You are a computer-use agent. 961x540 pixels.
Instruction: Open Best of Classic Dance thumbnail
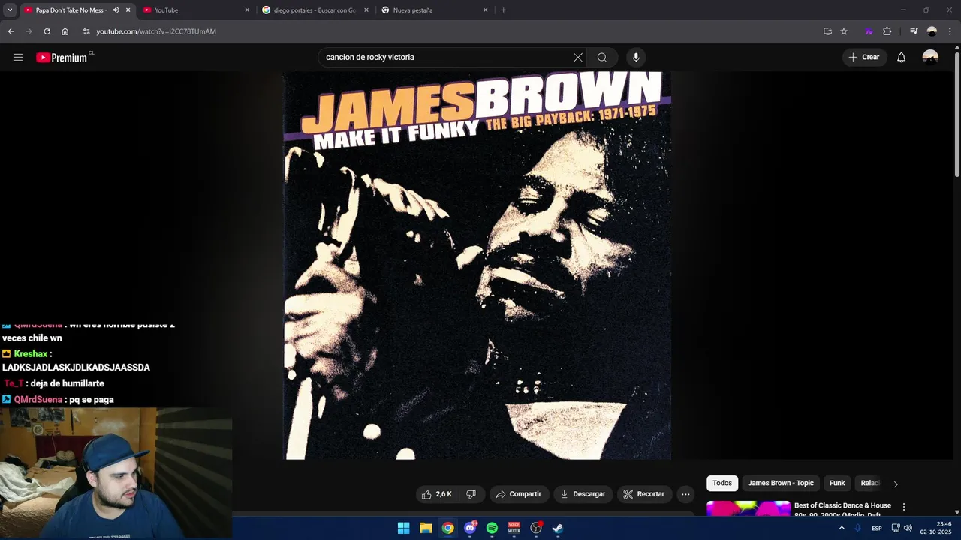749,508
